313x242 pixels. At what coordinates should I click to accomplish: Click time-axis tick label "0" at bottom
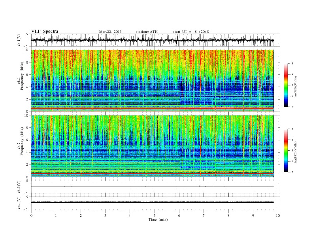pos(31,216)
